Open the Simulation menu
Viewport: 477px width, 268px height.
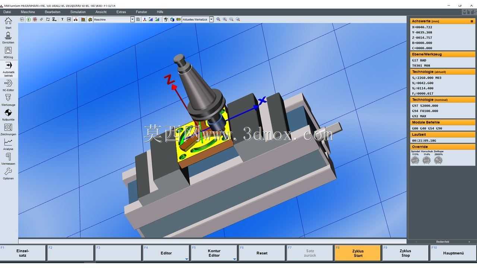click(x=78, y=12)
